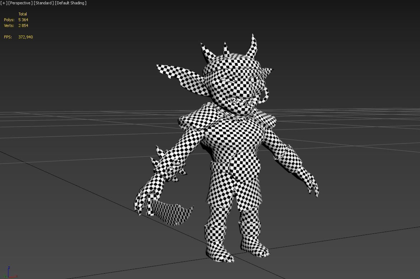Open the viewport general menu via [+]

click(x=4, y=3)
